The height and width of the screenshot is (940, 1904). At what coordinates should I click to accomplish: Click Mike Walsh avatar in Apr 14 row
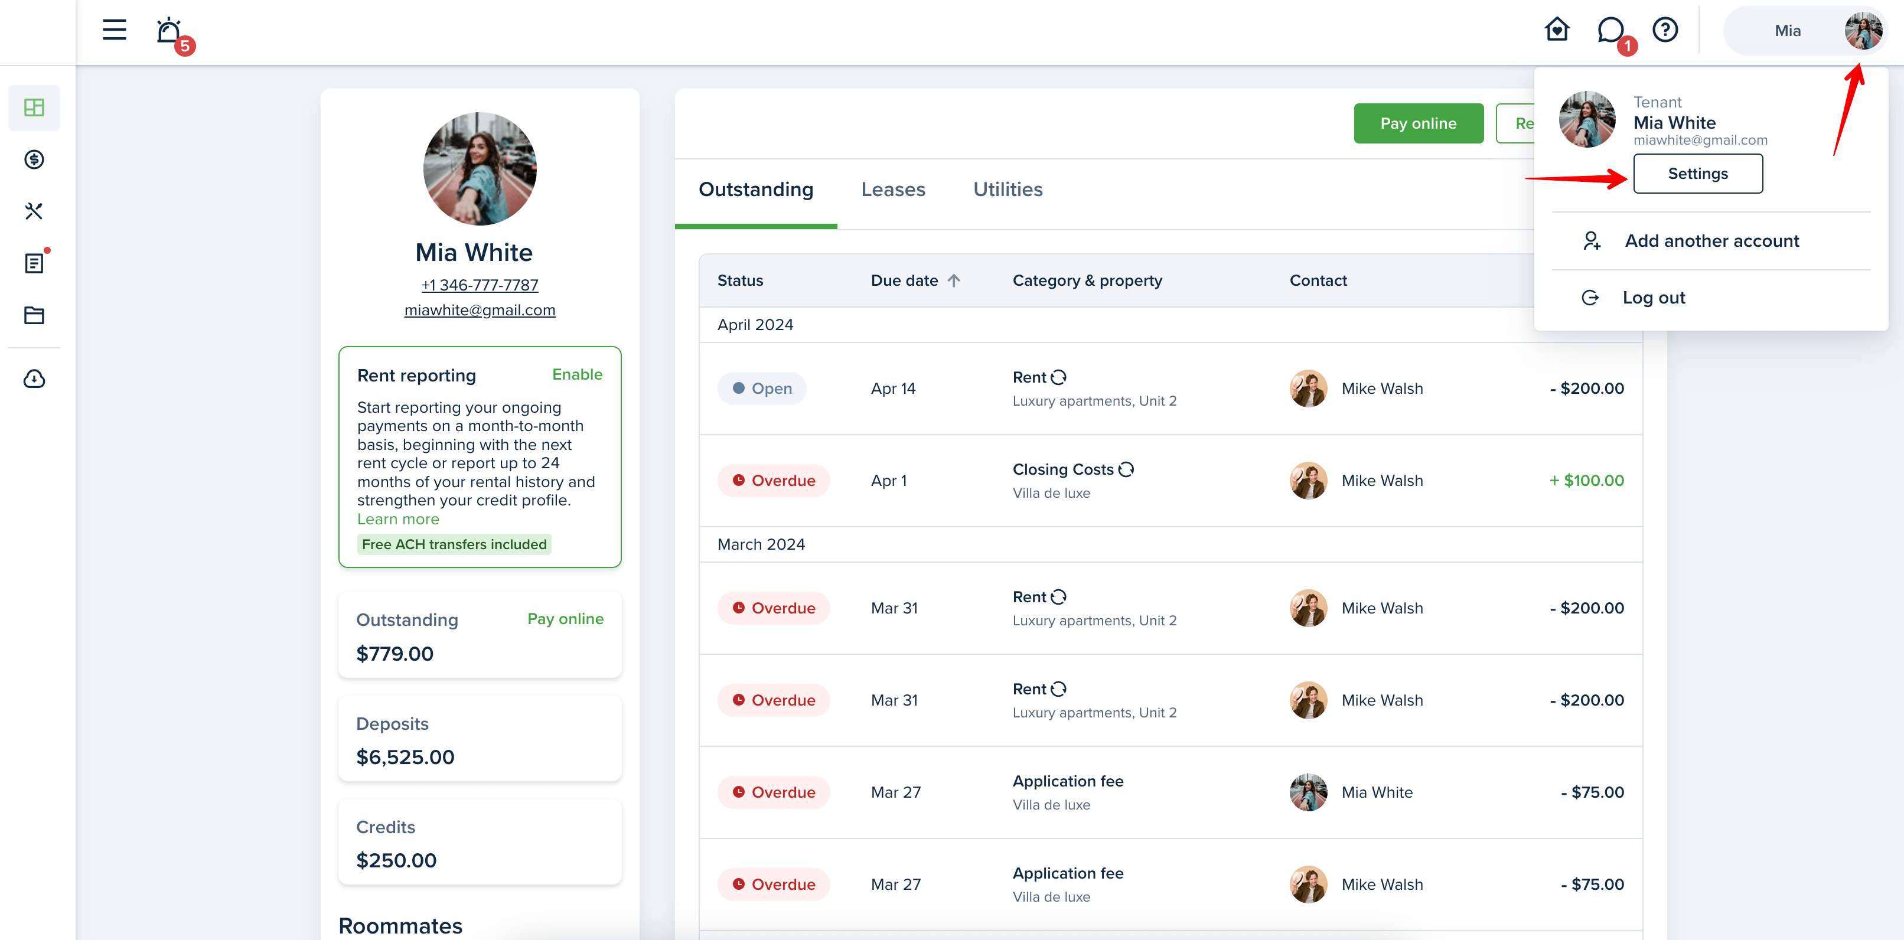coord(1308,388)
